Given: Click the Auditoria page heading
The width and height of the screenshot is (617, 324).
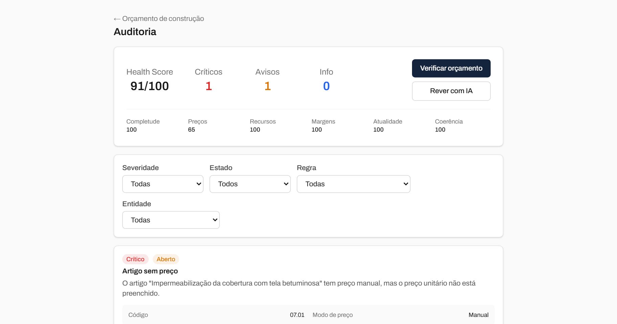Looking at the screenshot, I should point(135,32).
